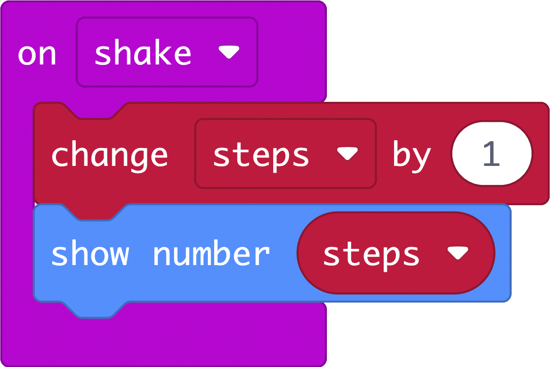The width and height of the screenshot is (551, 367).
Task: Click the purple footer below the show number block
Action: pyautogui.click(x=180, y=336)
